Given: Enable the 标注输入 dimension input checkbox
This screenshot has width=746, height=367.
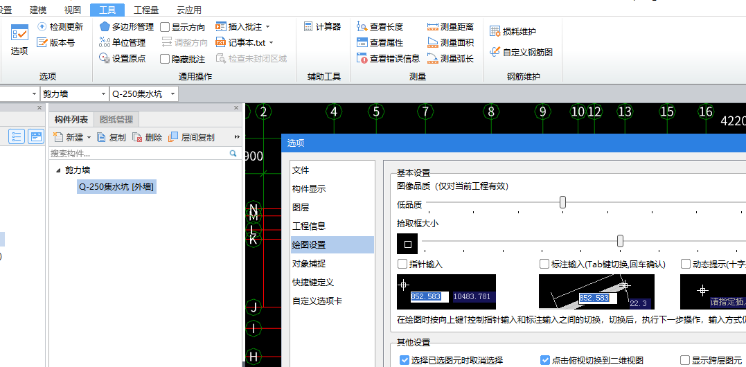Looking at the screenshot, I should [x=544, y=264].
